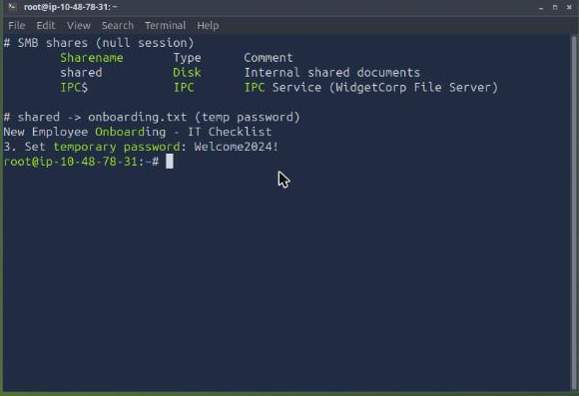Click the terminal icon in title bar
This screenshot has height=396, width=579.
pos(12,7)
